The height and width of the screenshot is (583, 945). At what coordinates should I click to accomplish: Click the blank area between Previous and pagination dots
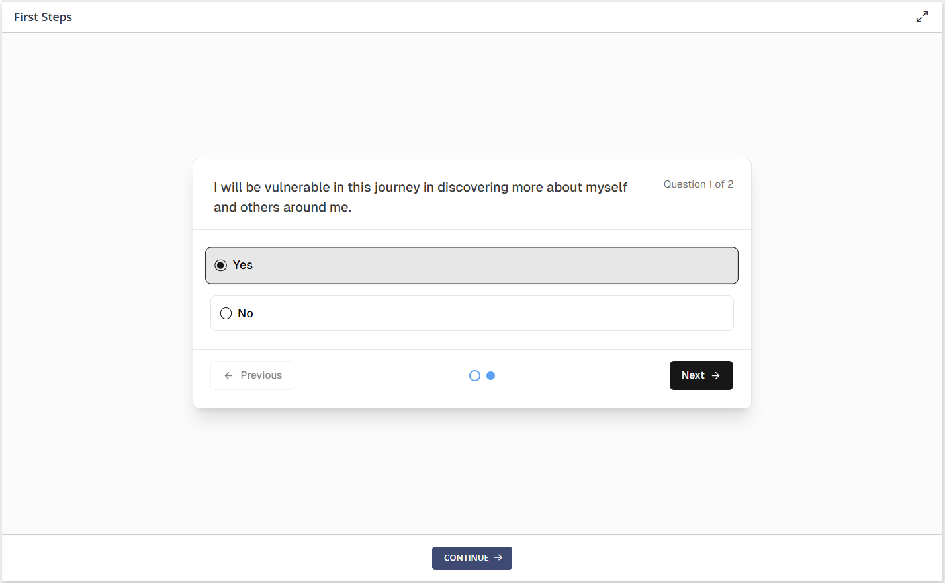tap(381, 375)
